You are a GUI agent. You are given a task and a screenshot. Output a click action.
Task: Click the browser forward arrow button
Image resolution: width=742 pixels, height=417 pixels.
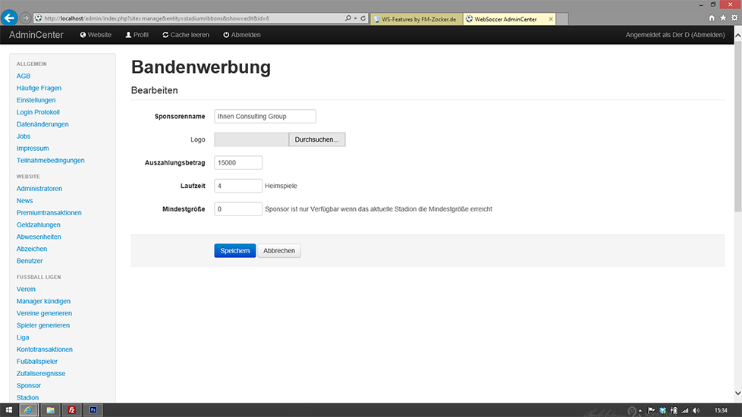pos(27,17)
